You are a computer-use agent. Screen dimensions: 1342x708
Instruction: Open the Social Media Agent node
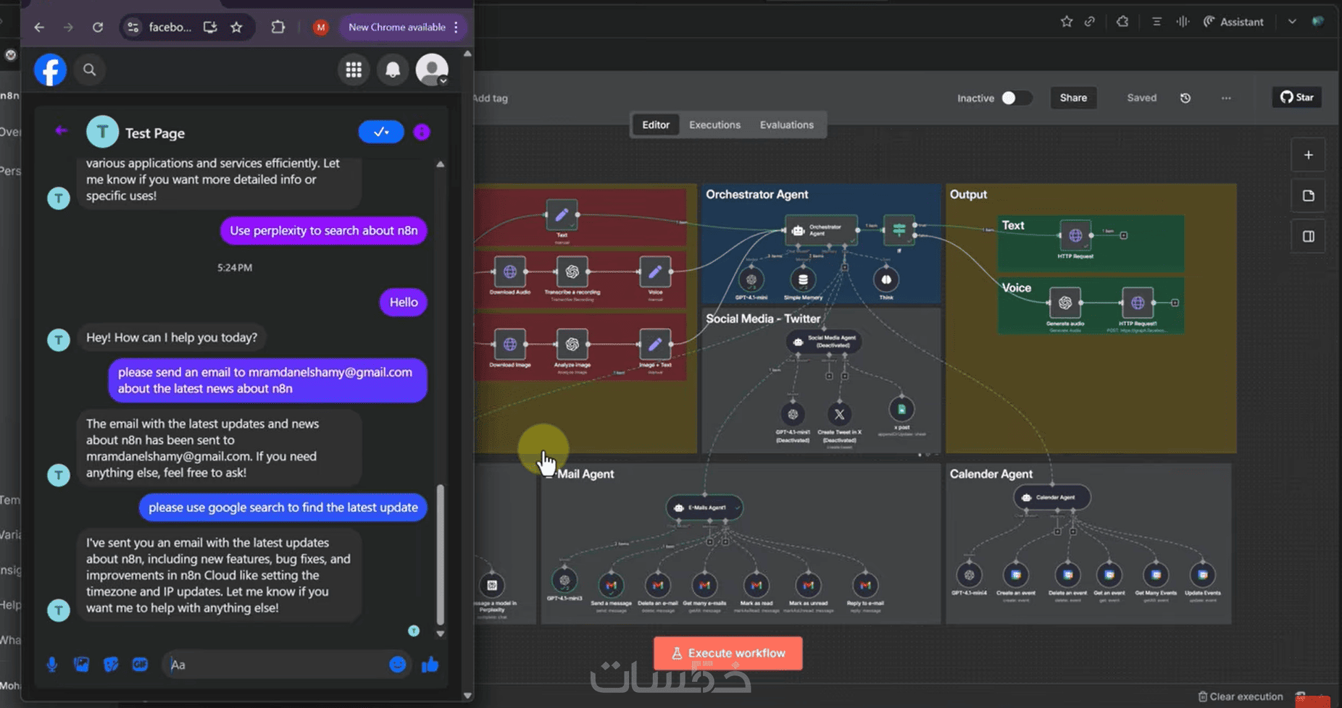pyautogui.click(x=824, y=341)
